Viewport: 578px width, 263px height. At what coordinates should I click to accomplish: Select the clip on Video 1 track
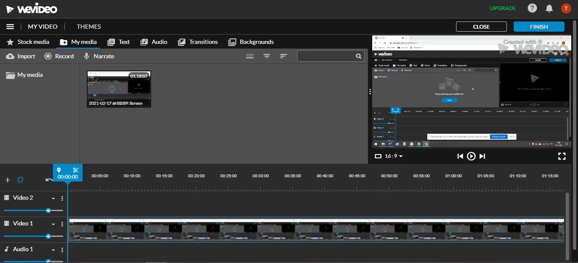click(x=316, y=230)
